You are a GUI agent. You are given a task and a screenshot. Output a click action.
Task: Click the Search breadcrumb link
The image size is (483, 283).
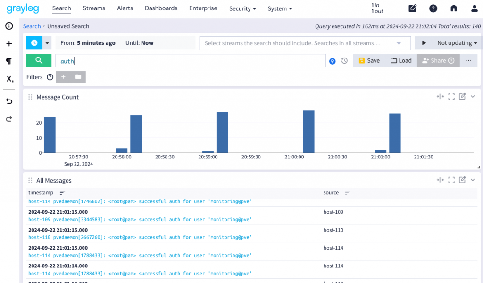pos(32,26)
